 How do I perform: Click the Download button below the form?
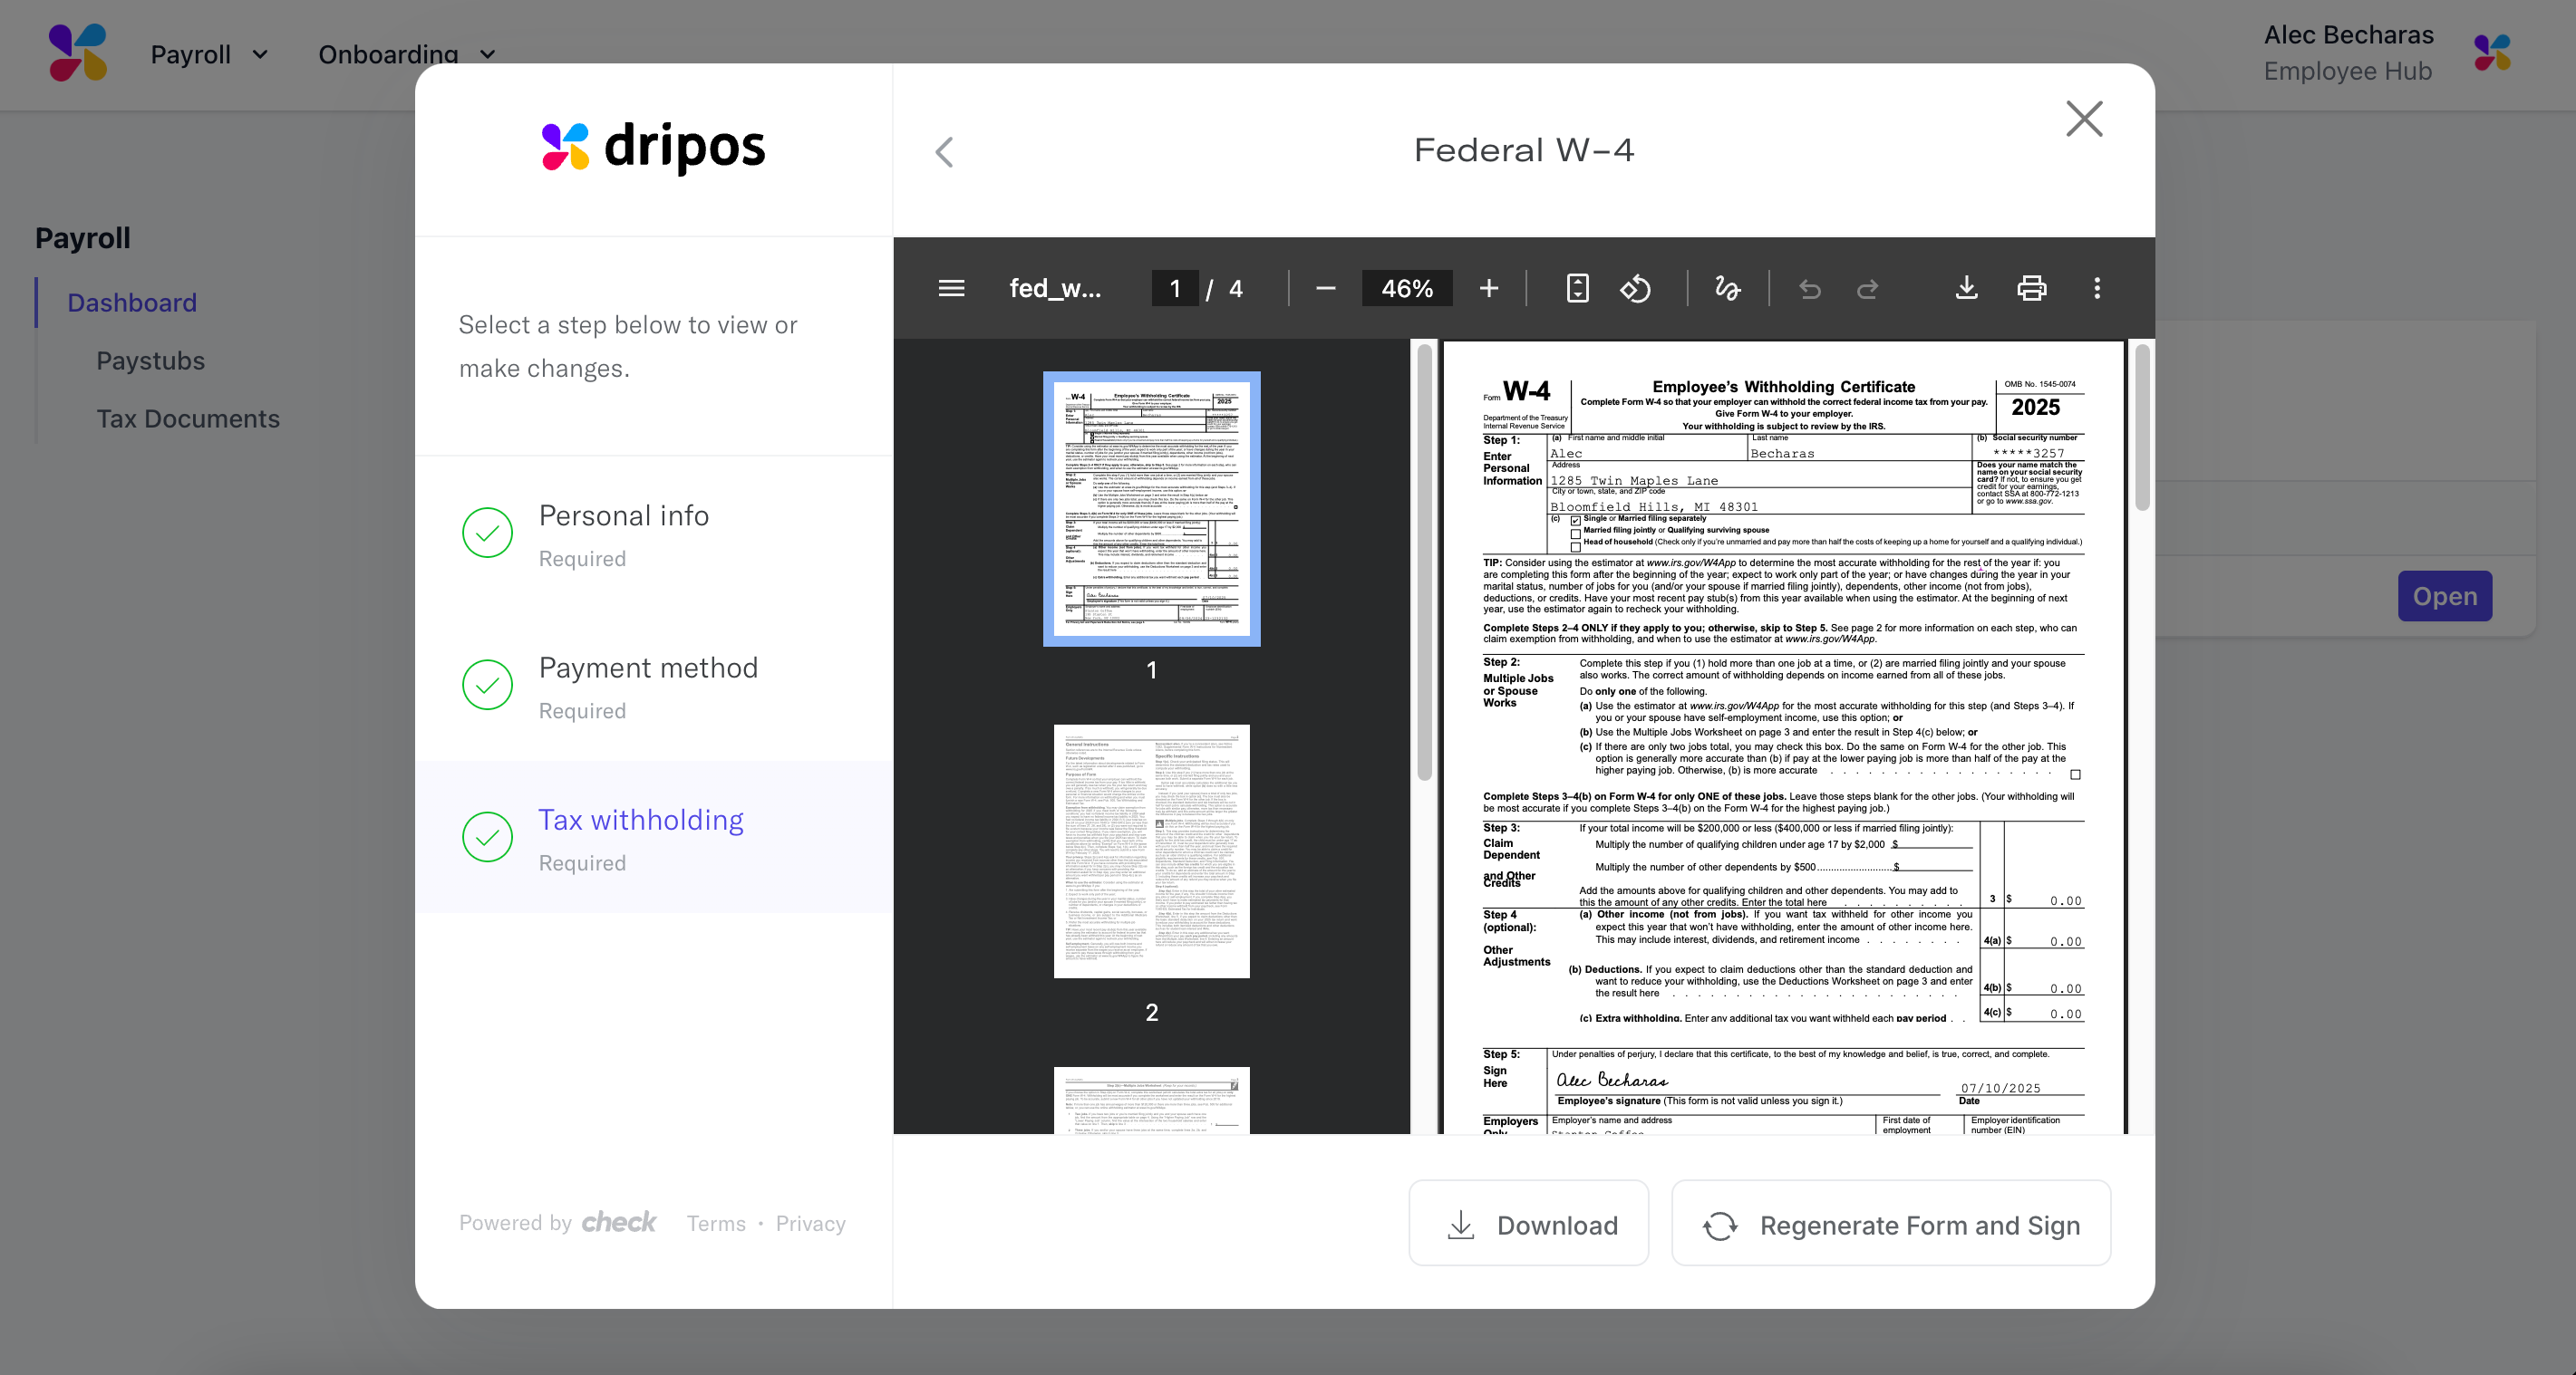click(x=1529, y=1224)
